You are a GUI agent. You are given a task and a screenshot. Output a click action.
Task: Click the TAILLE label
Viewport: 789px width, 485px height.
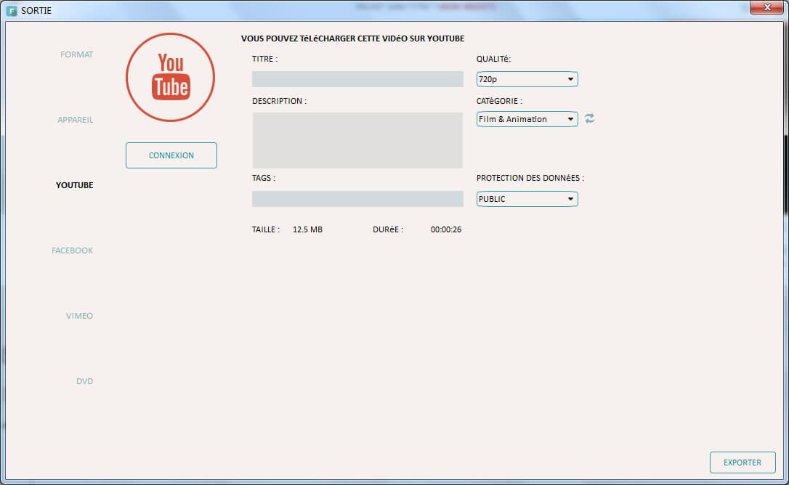(x=266, y=229)
